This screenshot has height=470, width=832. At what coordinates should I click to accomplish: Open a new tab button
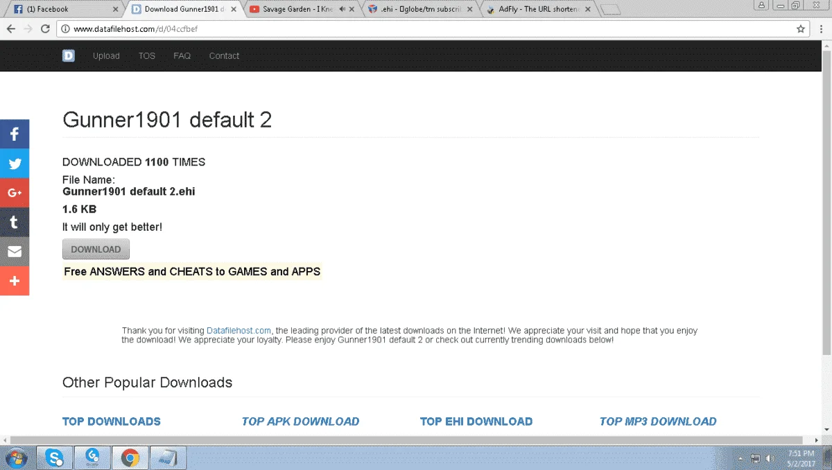pos(610,9)
